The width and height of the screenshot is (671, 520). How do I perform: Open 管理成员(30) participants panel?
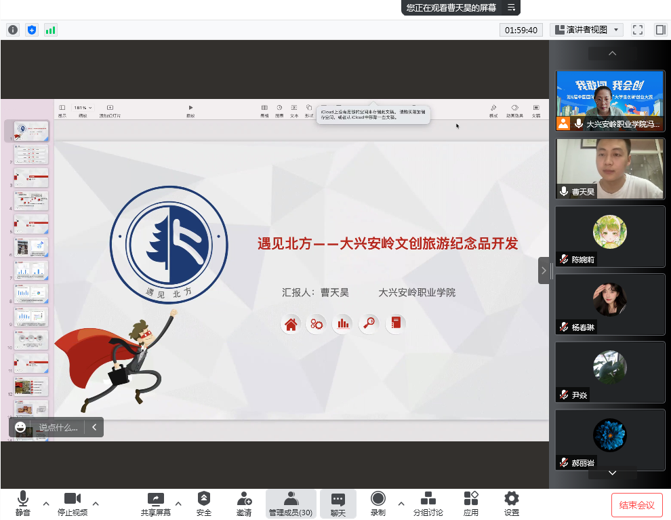pos(291,503)
